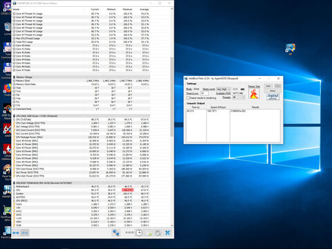The height and width of the screenshot is (249, 332).
Task: Click the logging start icon with green plus
Action: 149,233
